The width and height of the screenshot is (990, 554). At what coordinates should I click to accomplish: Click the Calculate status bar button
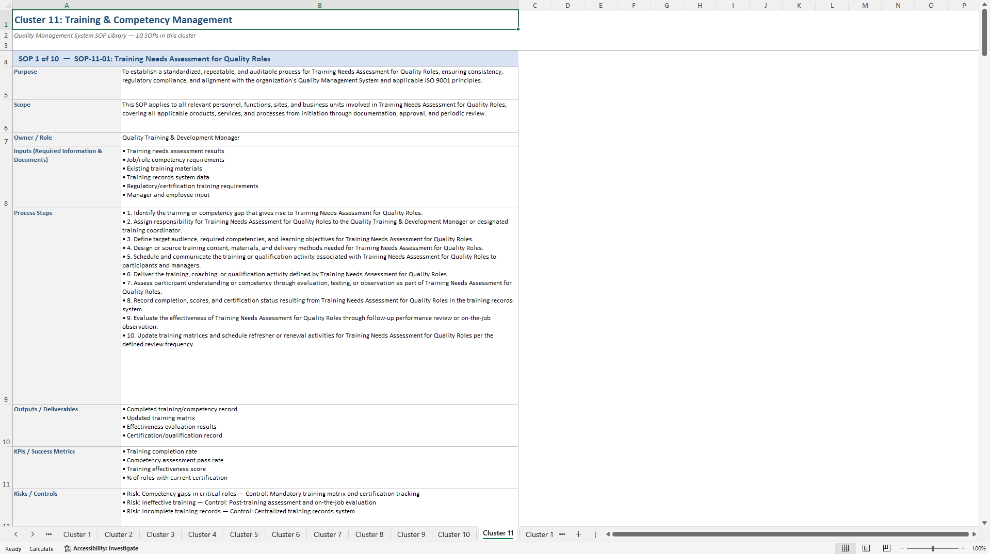click(41, 549)
